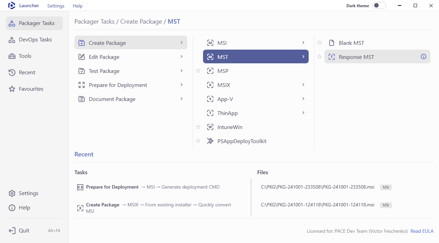Expand the App-V submenu chevron
The image size is (439, 243).
tap(303, 99)
